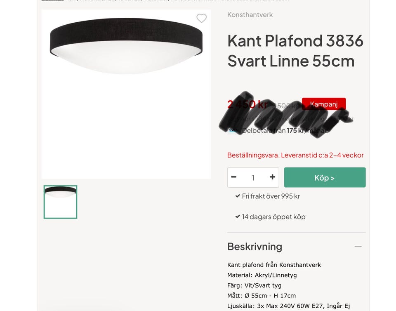Click the Svea logo beside Delbetala
Viewport: 396px width, 311px height.
pos(233,130)
